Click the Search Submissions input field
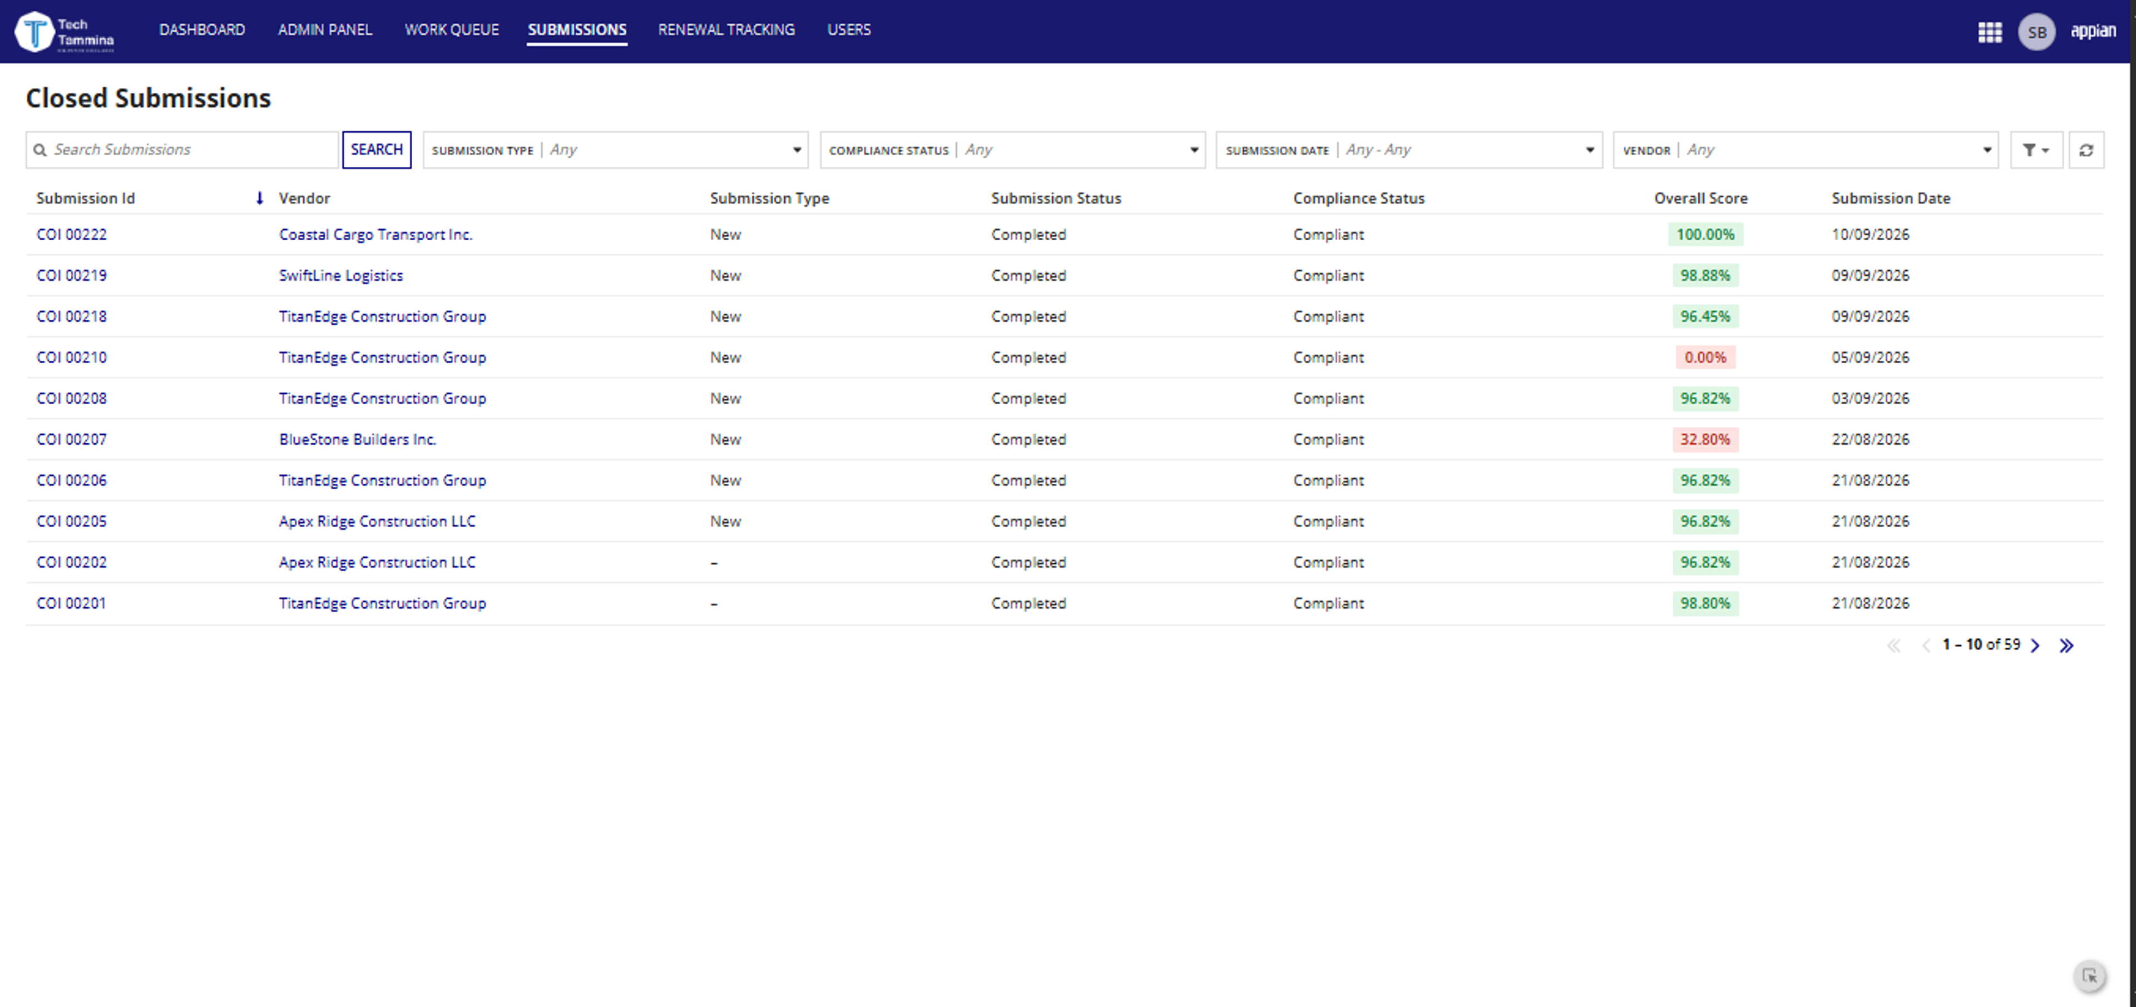The height and width of the screenshot is (1007, 2136). 182,150
